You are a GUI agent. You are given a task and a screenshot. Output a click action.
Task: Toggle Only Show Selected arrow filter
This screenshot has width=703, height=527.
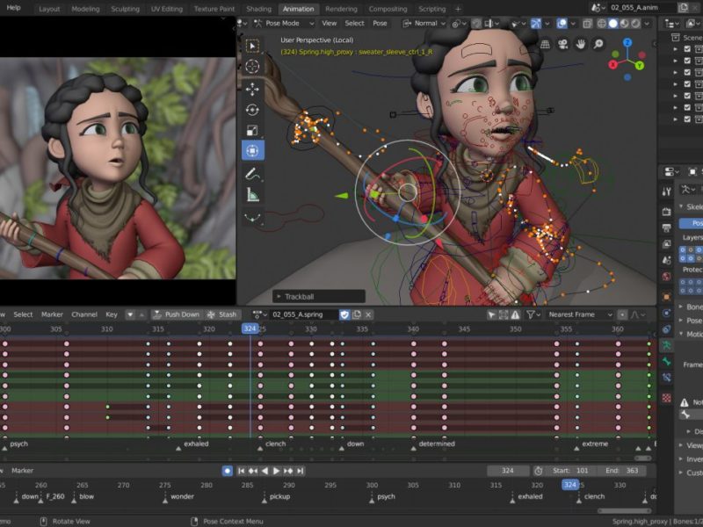click(491, 314)
